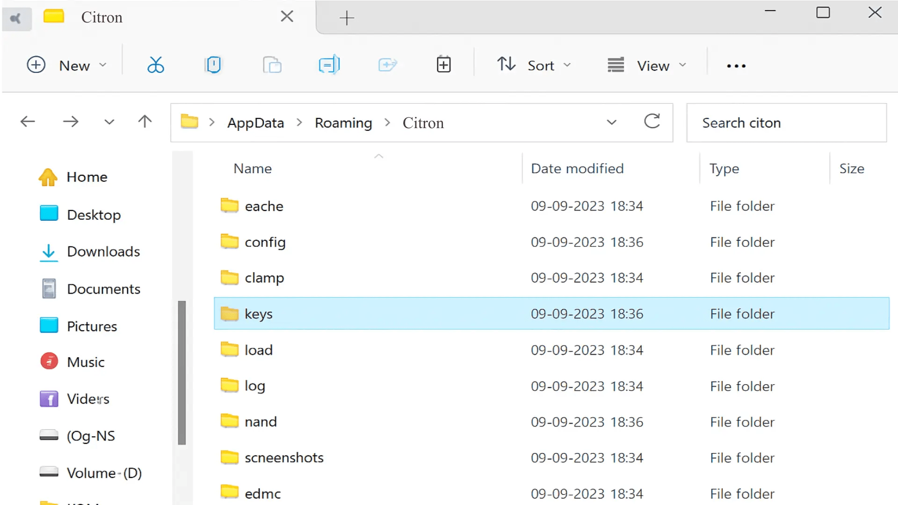This screenshot has width=898, height=505.
Task: Click the Paste icon
Action: coord(273,65)
